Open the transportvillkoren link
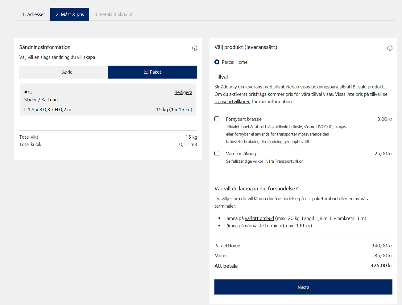The width and height of the screenshot is (402, 305). click(232, 102)
